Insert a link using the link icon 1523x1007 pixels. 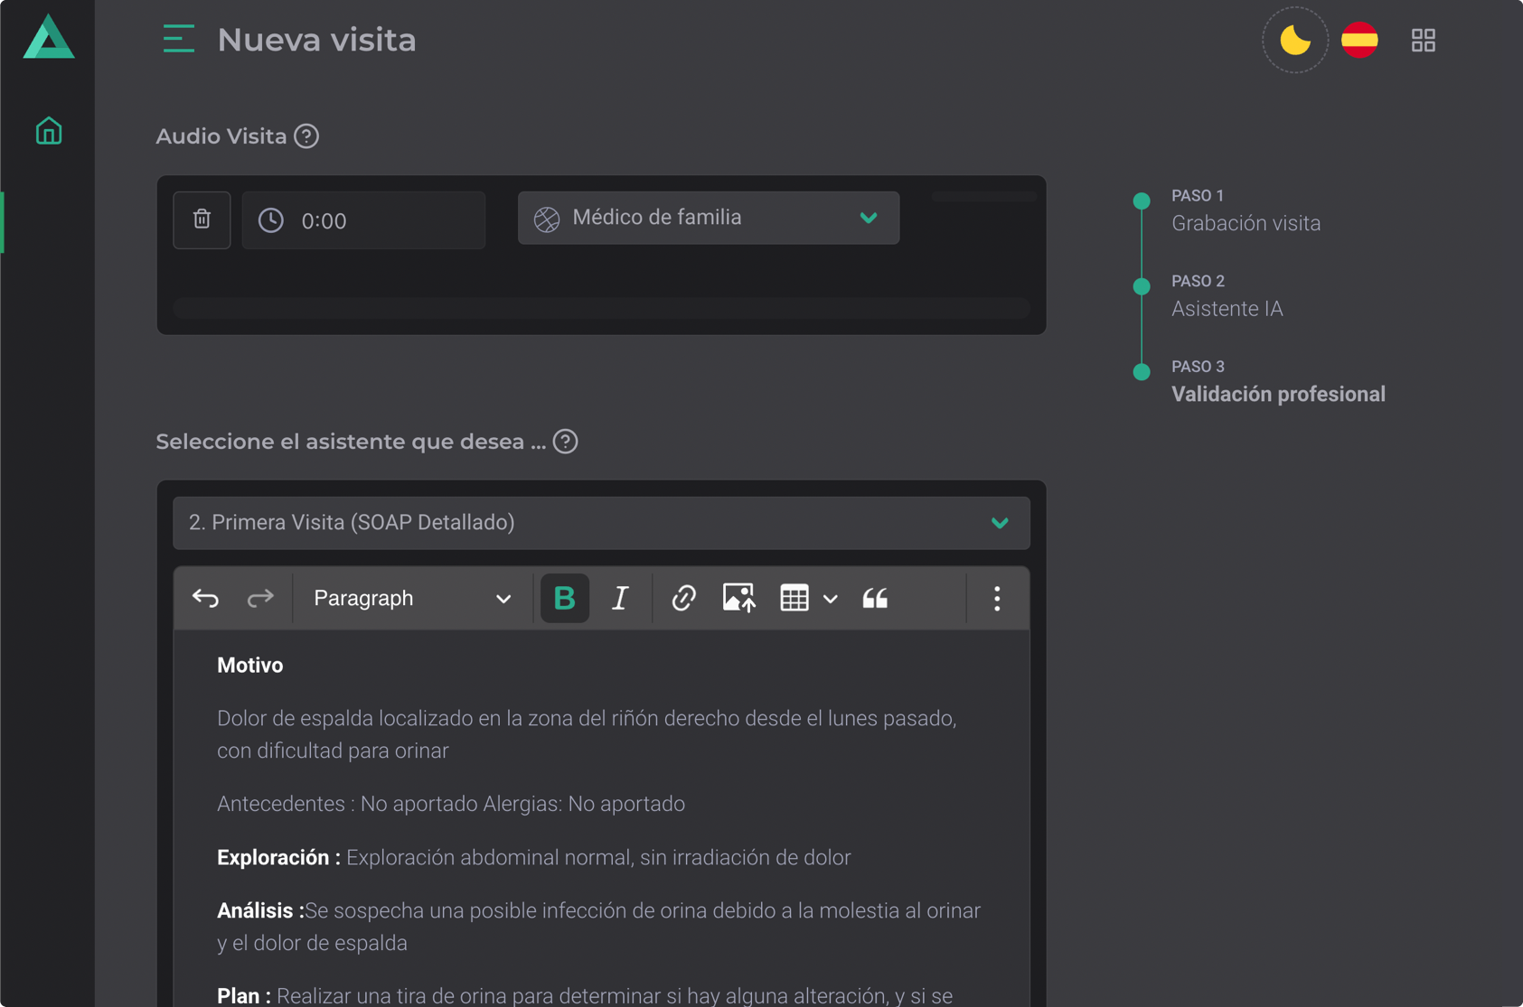(683, 598)
